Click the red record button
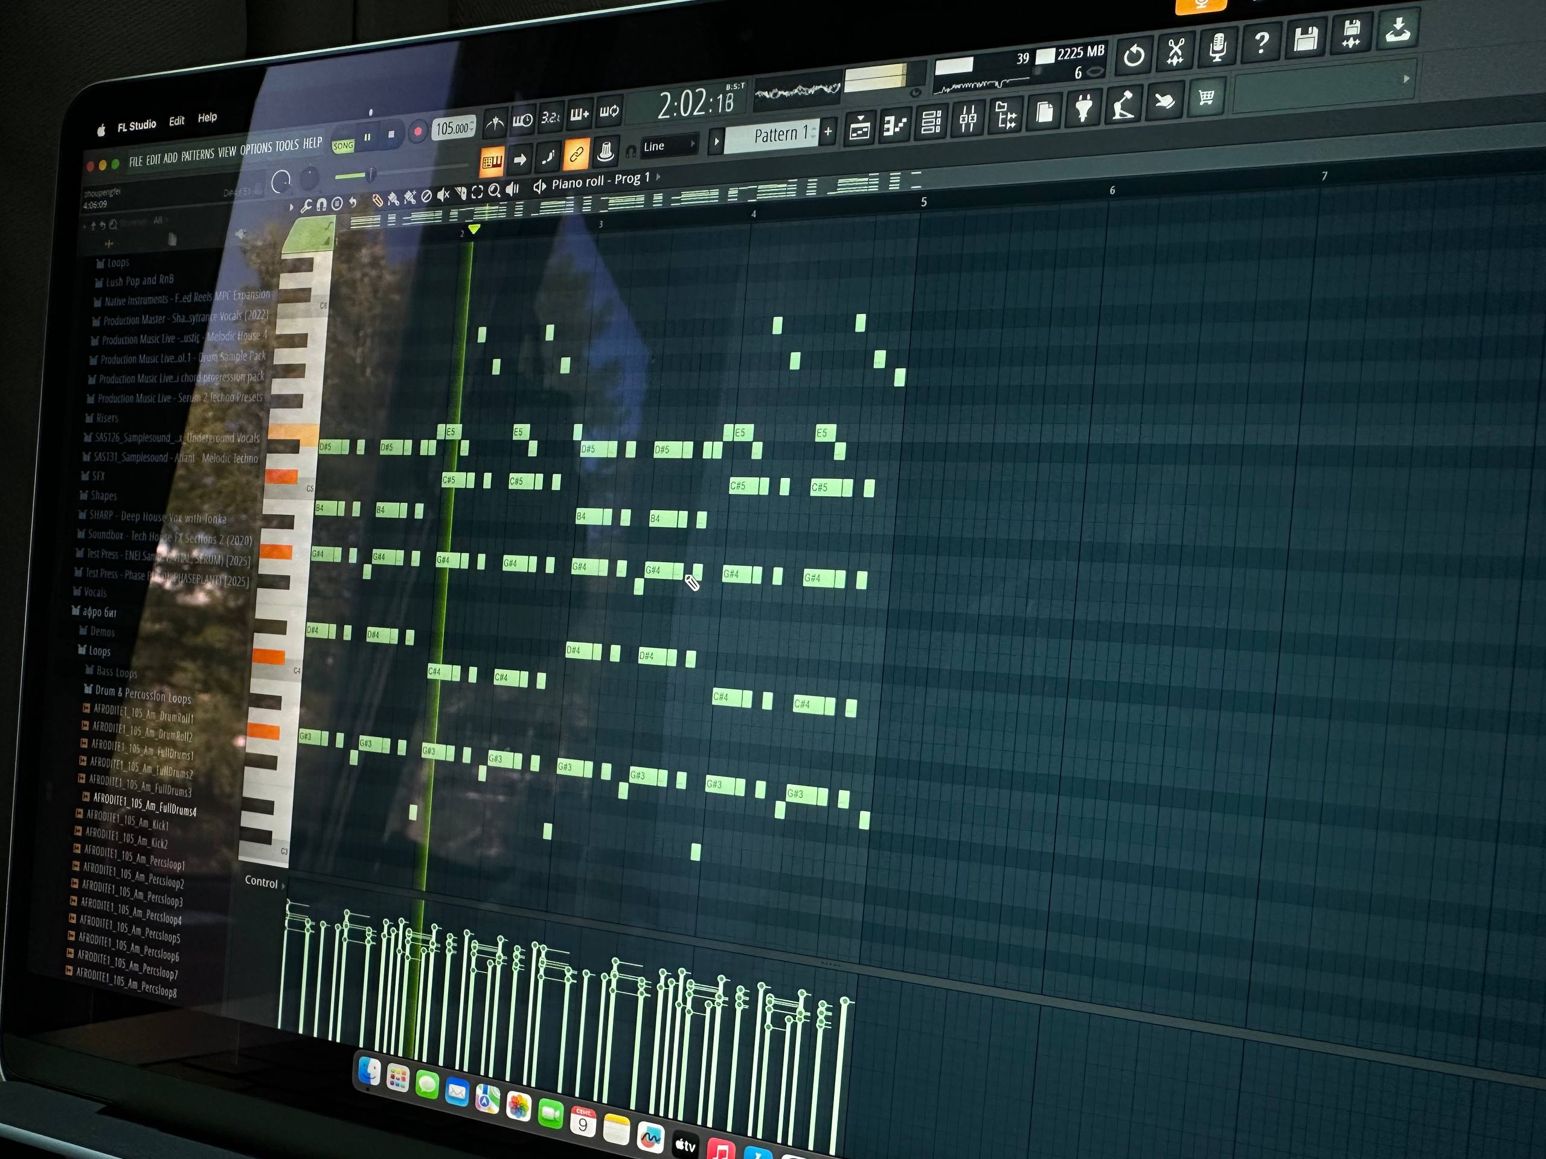1546x1159 pixels. 418,132
